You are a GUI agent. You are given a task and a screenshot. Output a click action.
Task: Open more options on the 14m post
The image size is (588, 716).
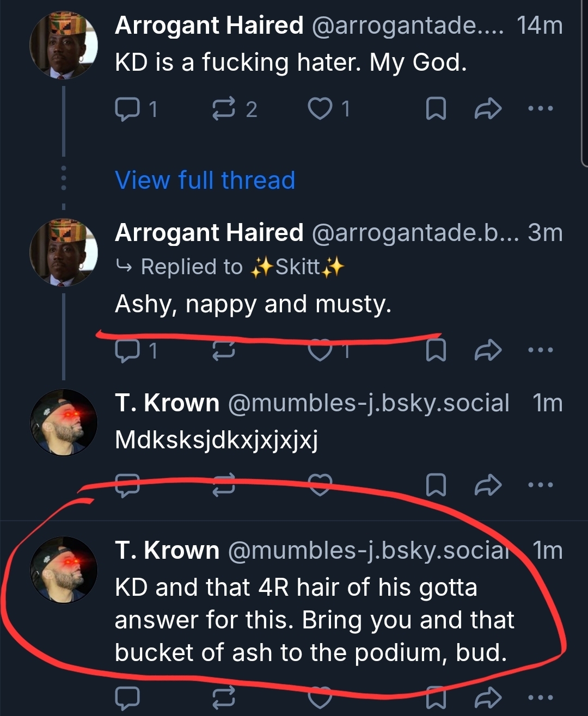tap(541, 109)
